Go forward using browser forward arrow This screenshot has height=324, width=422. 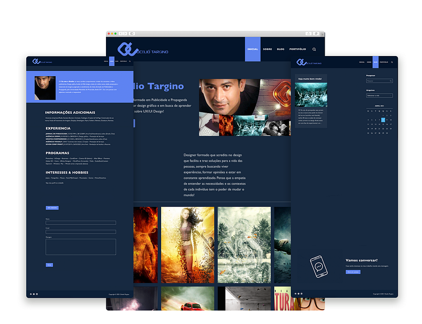click(125, 33)
